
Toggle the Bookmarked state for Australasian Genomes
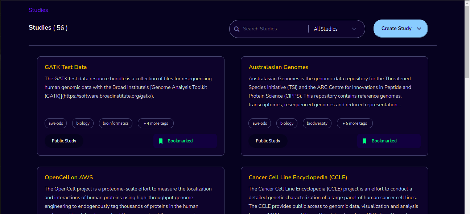pos(389,141)
